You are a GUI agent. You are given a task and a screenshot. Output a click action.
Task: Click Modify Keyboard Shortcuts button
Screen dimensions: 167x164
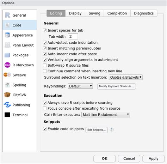pyautogui.click(x=117, y=86)
